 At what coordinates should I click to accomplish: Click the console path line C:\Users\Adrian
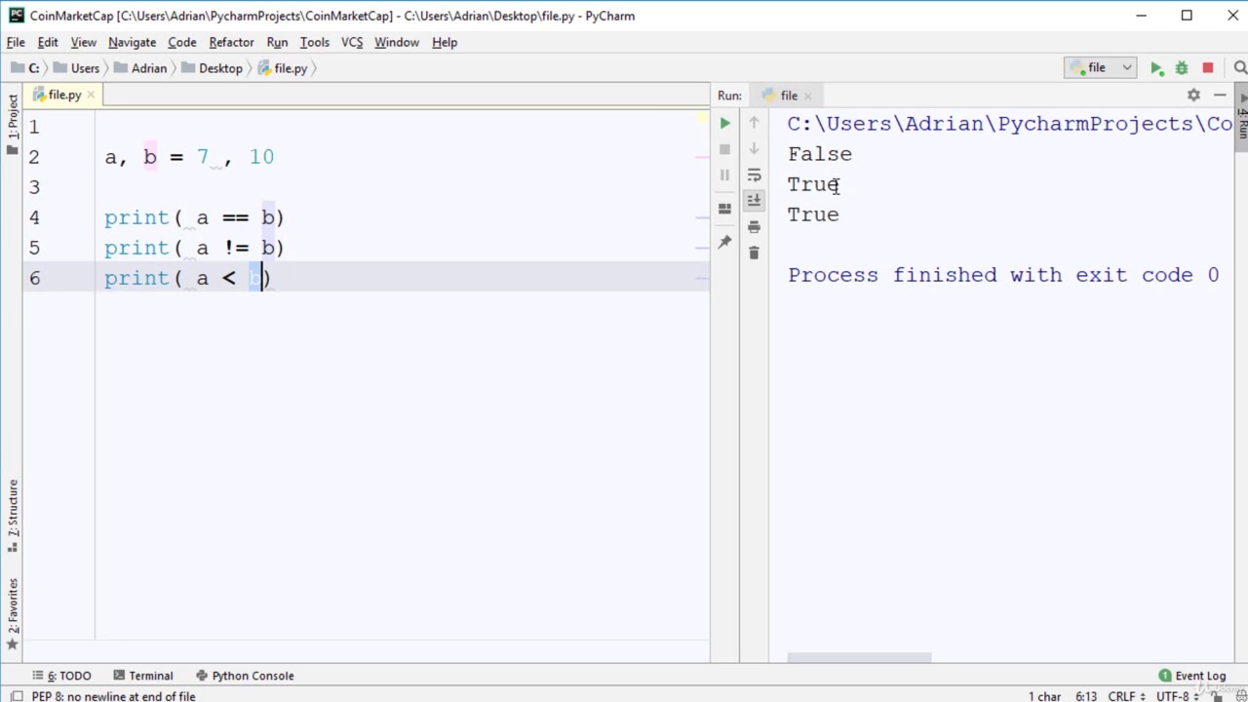coord(1010,124)
